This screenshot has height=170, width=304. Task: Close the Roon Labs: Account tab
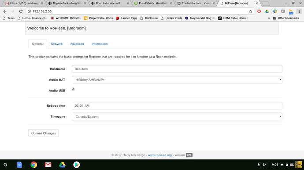click(x=128, y=3)
